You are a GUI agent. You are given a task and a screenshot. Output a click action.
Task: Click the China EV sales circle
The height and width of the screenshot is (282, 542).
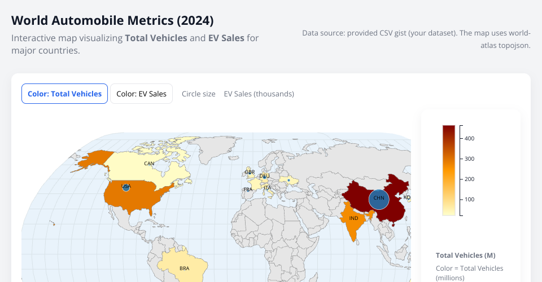tap(379, 199)
